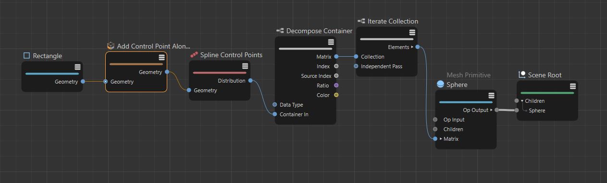Image resolution: width=607 pixels, height=183 pixels.
Task: Click the Rectangle node type icon
Action: pos(27,56)
